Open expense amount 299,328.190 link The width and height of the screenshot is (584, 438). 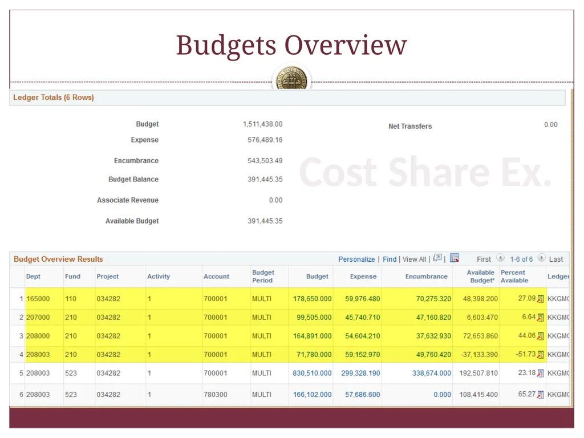(x=360, y=373)
